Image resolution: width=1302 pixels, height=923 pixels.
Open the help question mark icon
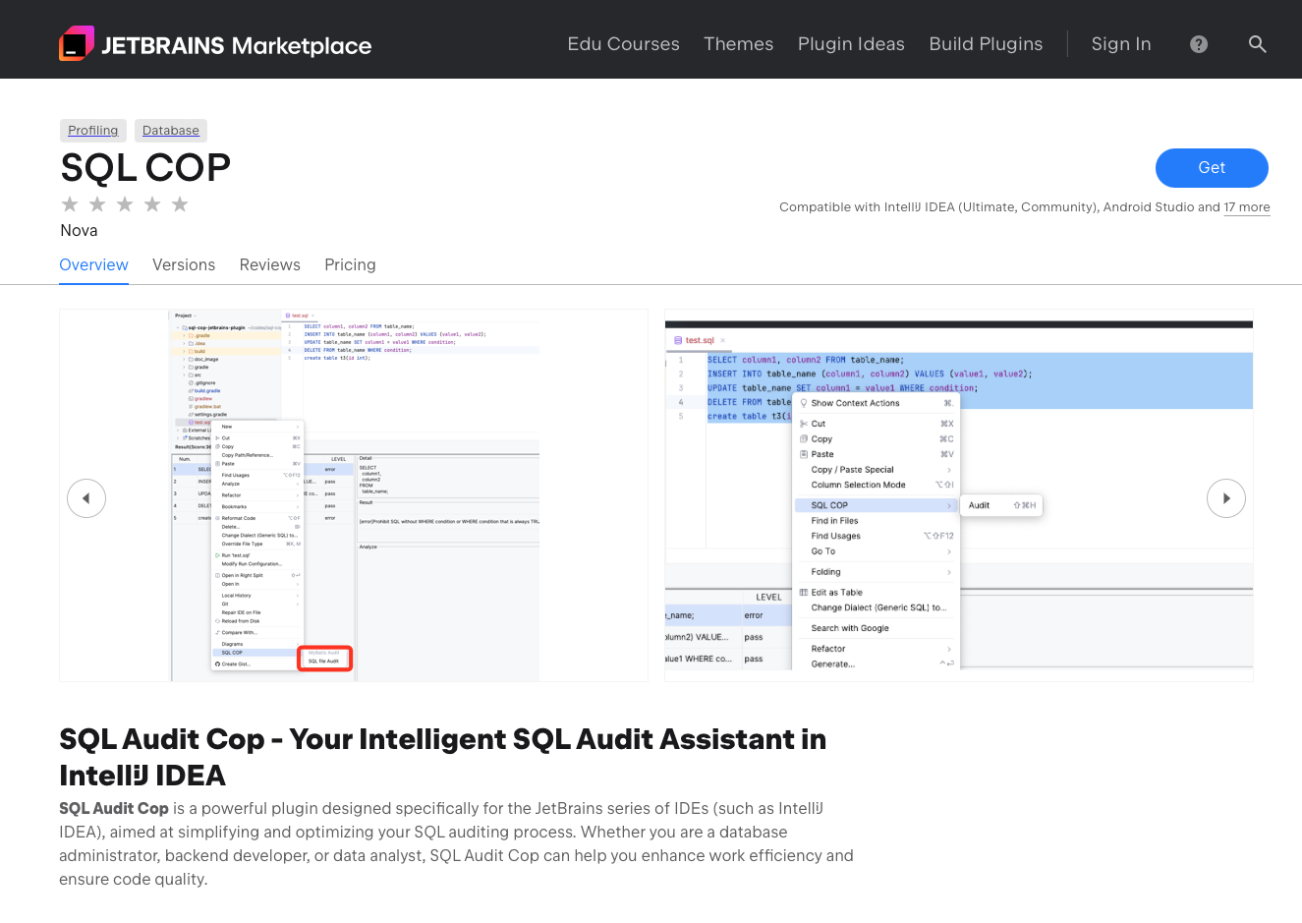(1199, 44)
